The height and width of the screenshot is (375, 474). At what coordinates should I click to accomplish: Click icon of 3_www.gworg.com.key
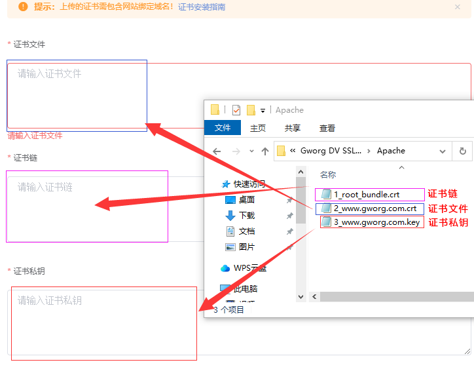(326, 222)
